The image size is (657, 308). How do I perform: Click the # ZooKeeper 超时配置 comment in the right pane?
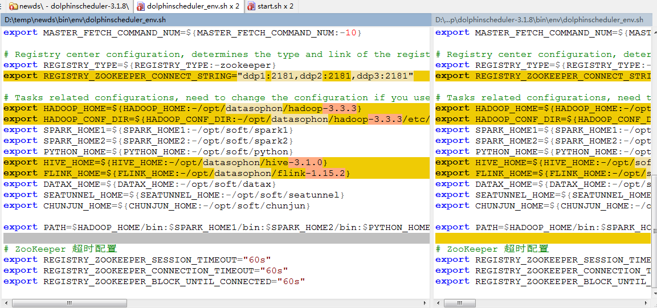pyautogui.click(x=492, y=249)
